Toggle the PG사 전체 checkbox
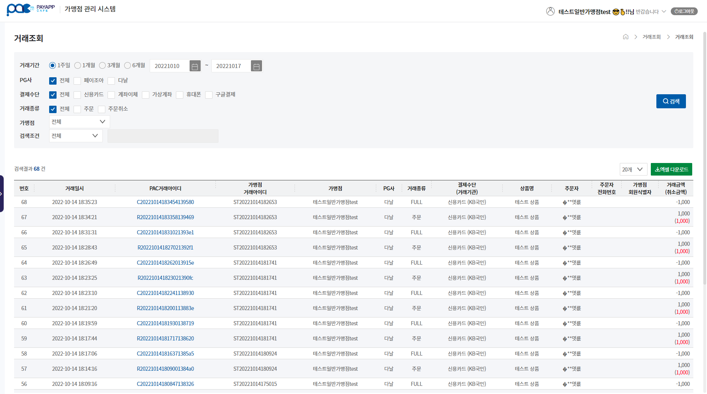 [53, 81]
